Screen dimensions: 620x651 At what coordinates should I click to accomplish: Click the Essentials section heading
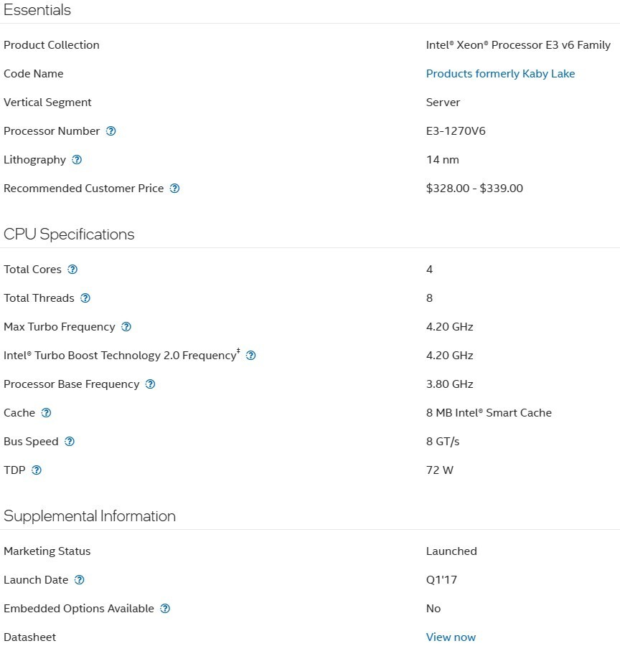point(37,10)
